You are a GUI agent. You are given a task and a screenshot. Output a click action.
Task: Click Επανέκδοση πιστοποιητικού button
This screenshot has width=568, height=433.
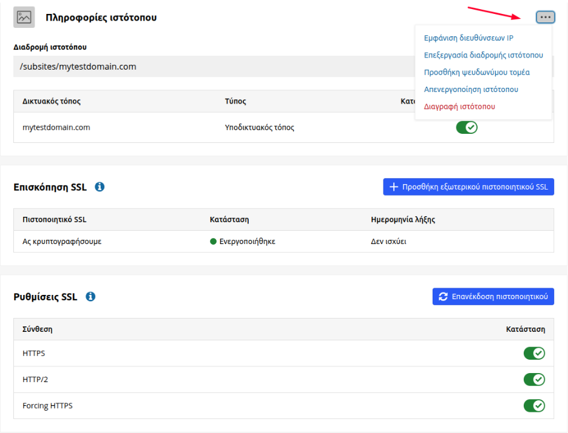(493, 297)
